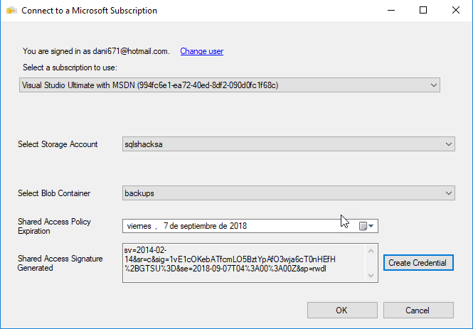Select the day number 7 in expiration date
This screenshot has width=473, height=329.
pyautogui.click(x=167, y=226)
